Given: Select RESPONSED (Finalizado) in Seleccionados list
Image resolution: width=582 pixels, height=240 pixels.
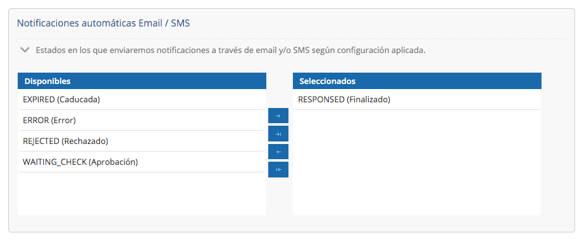Looking at the screenshot, I should 417,99.
